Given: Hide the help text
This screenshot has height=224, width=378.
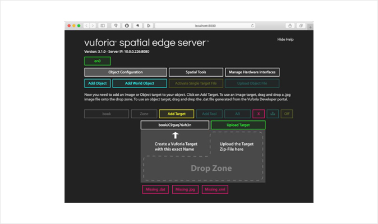Looking at the screenshot, I should pos(285,39).
